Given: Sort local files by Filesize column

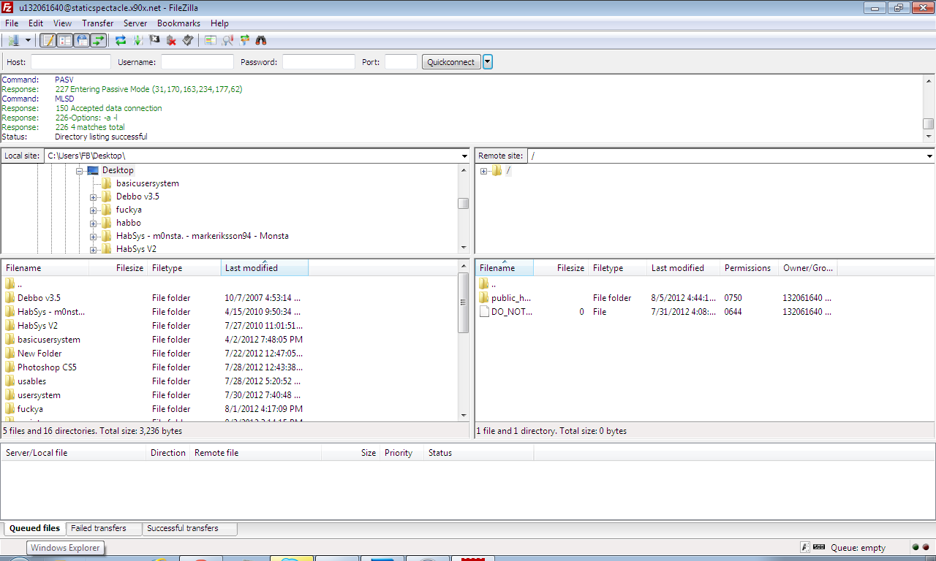Looking at the screenshot, I should point(118,268).
